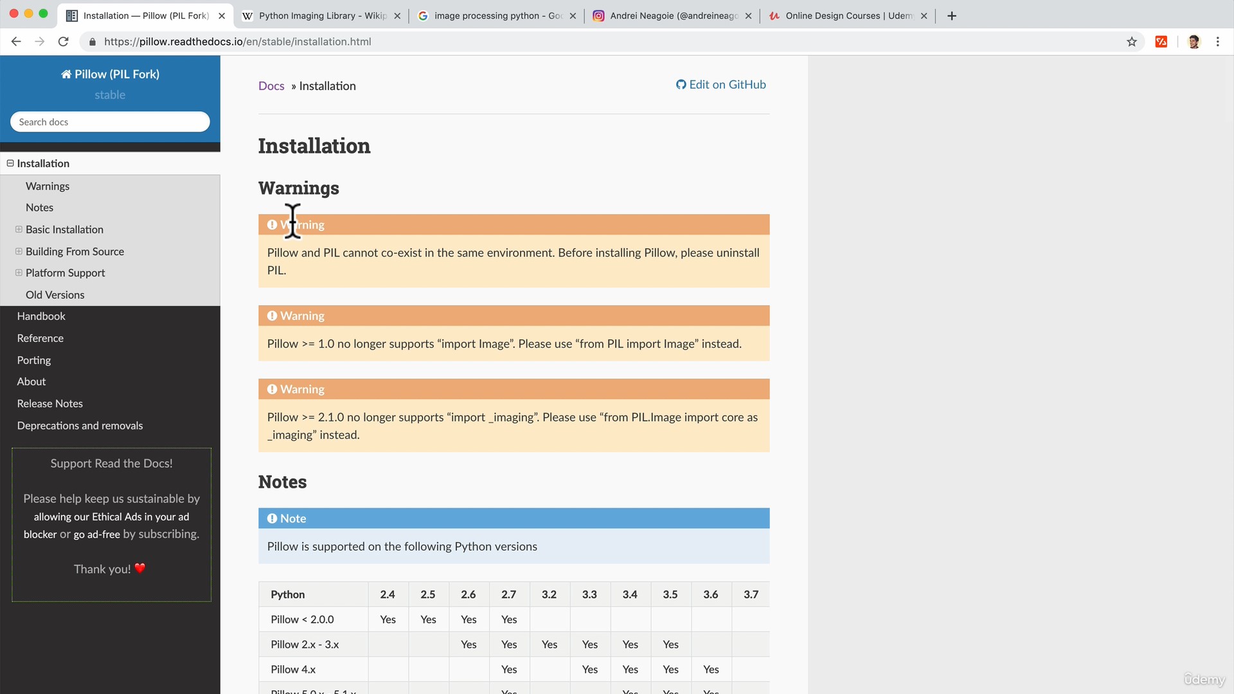Screen dimensions: 1234x694
Task: Click the padlock site info icon
Action: [x=93, y=42]
